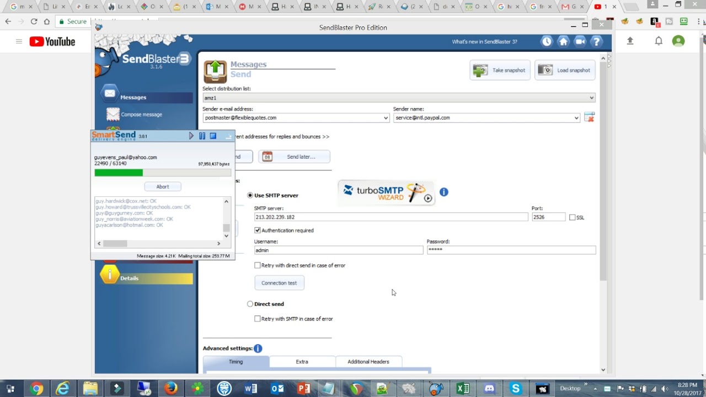Click the green SmartSend progress bar

click(119, 173)
